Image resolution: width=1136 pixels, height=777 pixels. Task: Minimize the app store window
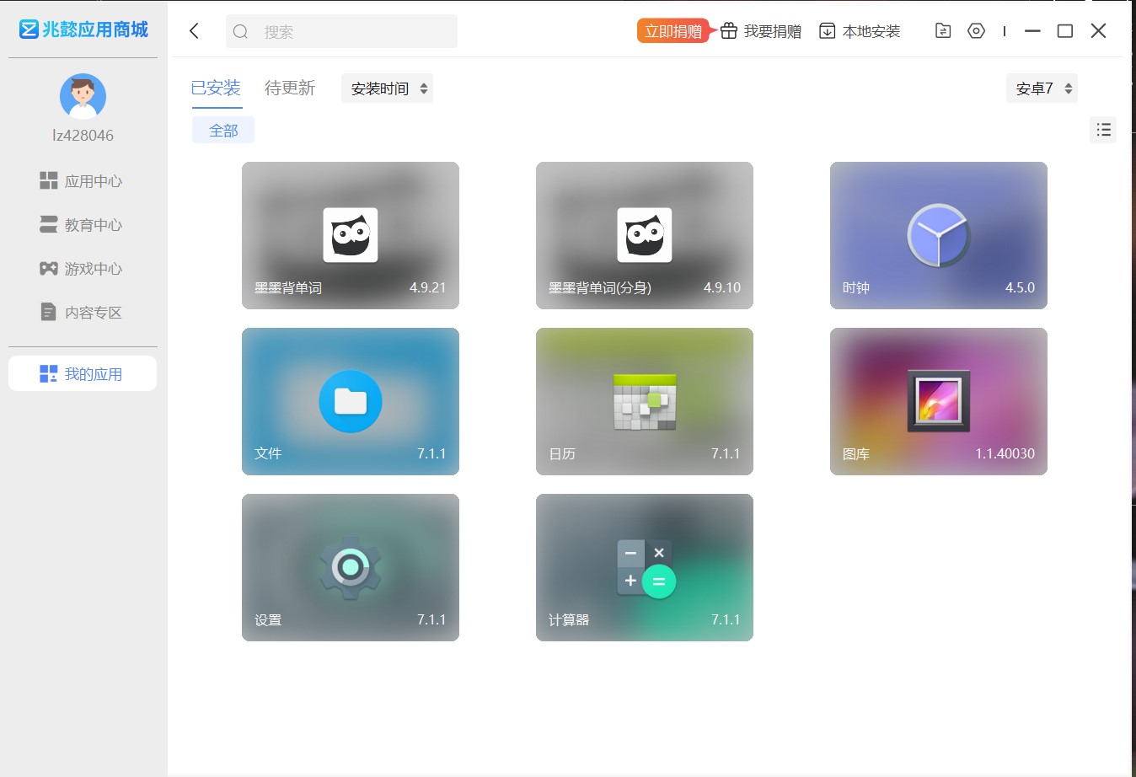click(1032, 31)
